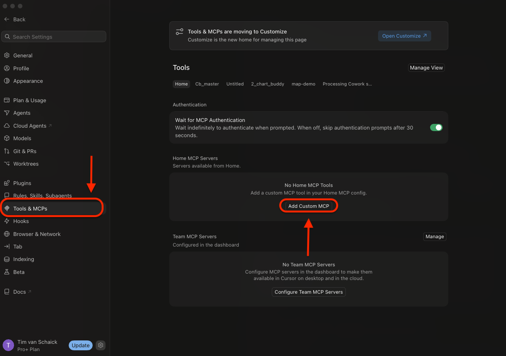The image size is (506, 356).
Task: Click the blue Update button
Action: point(81,345)
